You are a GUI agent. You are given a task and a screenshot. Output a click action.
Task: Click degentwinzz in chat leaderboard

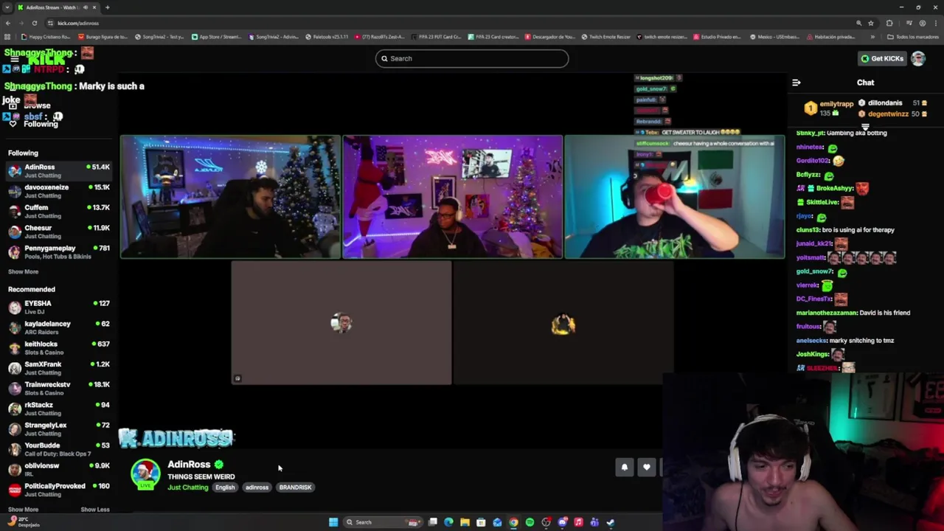point(888,114)
